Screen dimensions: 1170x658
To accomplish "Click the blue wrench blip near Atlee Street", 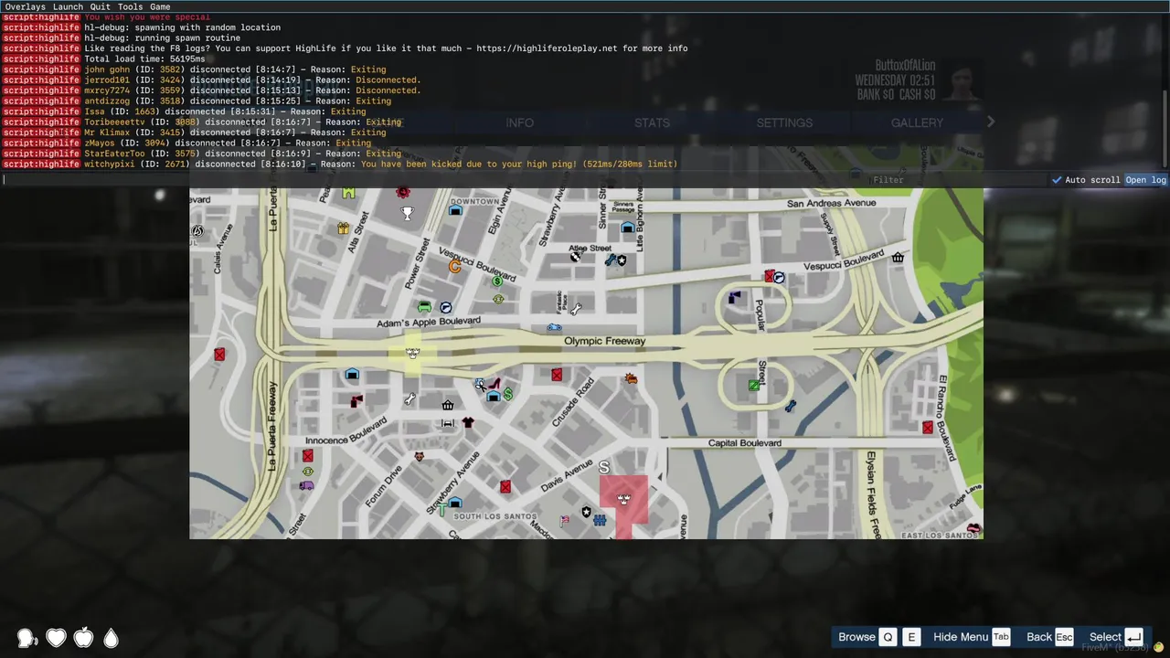I will pos(611,260).
